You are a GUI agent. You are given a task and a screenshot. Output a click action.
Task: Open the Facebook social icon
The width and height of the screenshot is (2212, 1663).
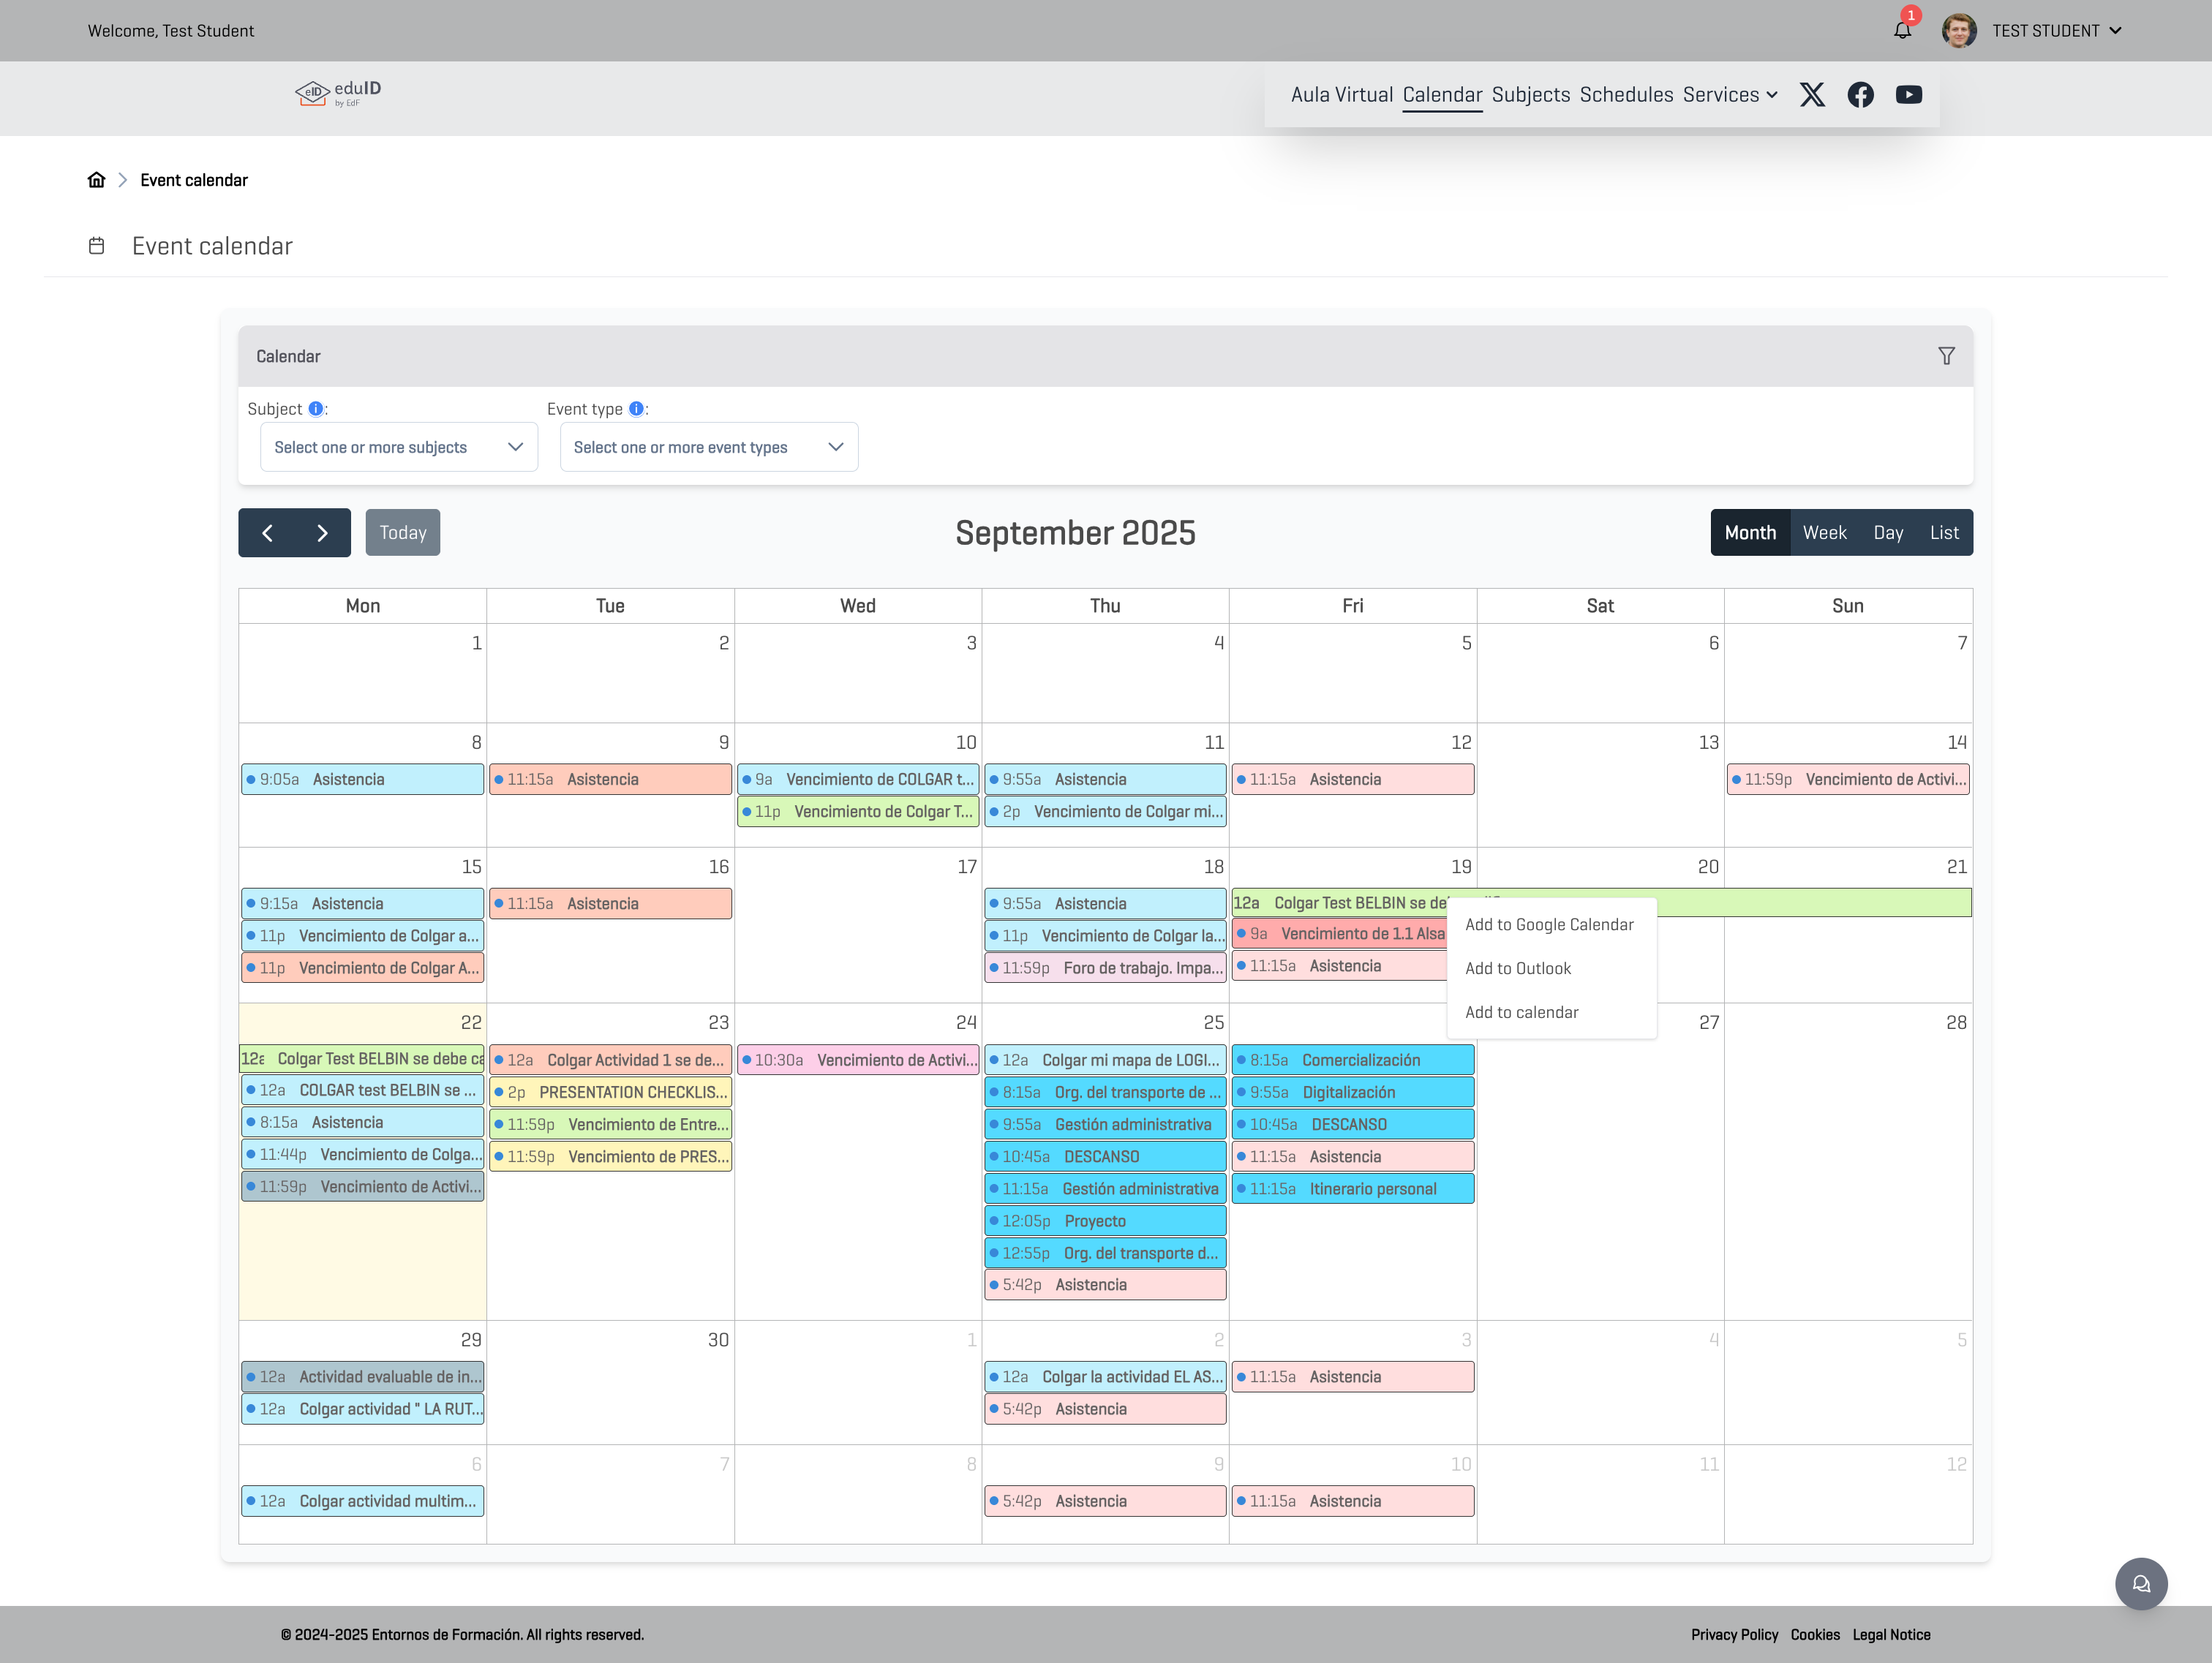click(1860, 94)
